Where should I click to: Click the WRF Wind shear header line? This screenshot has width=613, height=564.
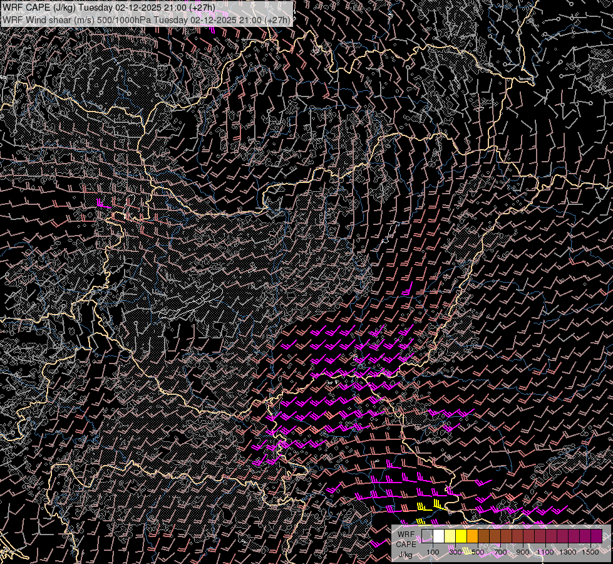[x=147, y=20]
